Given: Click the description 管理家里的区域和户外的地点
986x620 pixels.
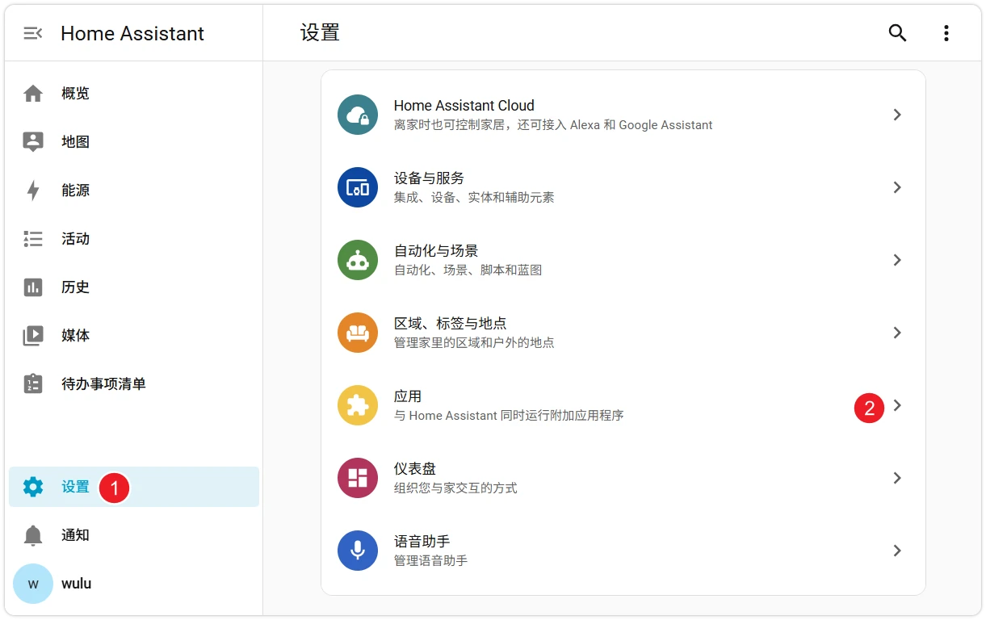Looking at the screenshot, I should (474, 342).
